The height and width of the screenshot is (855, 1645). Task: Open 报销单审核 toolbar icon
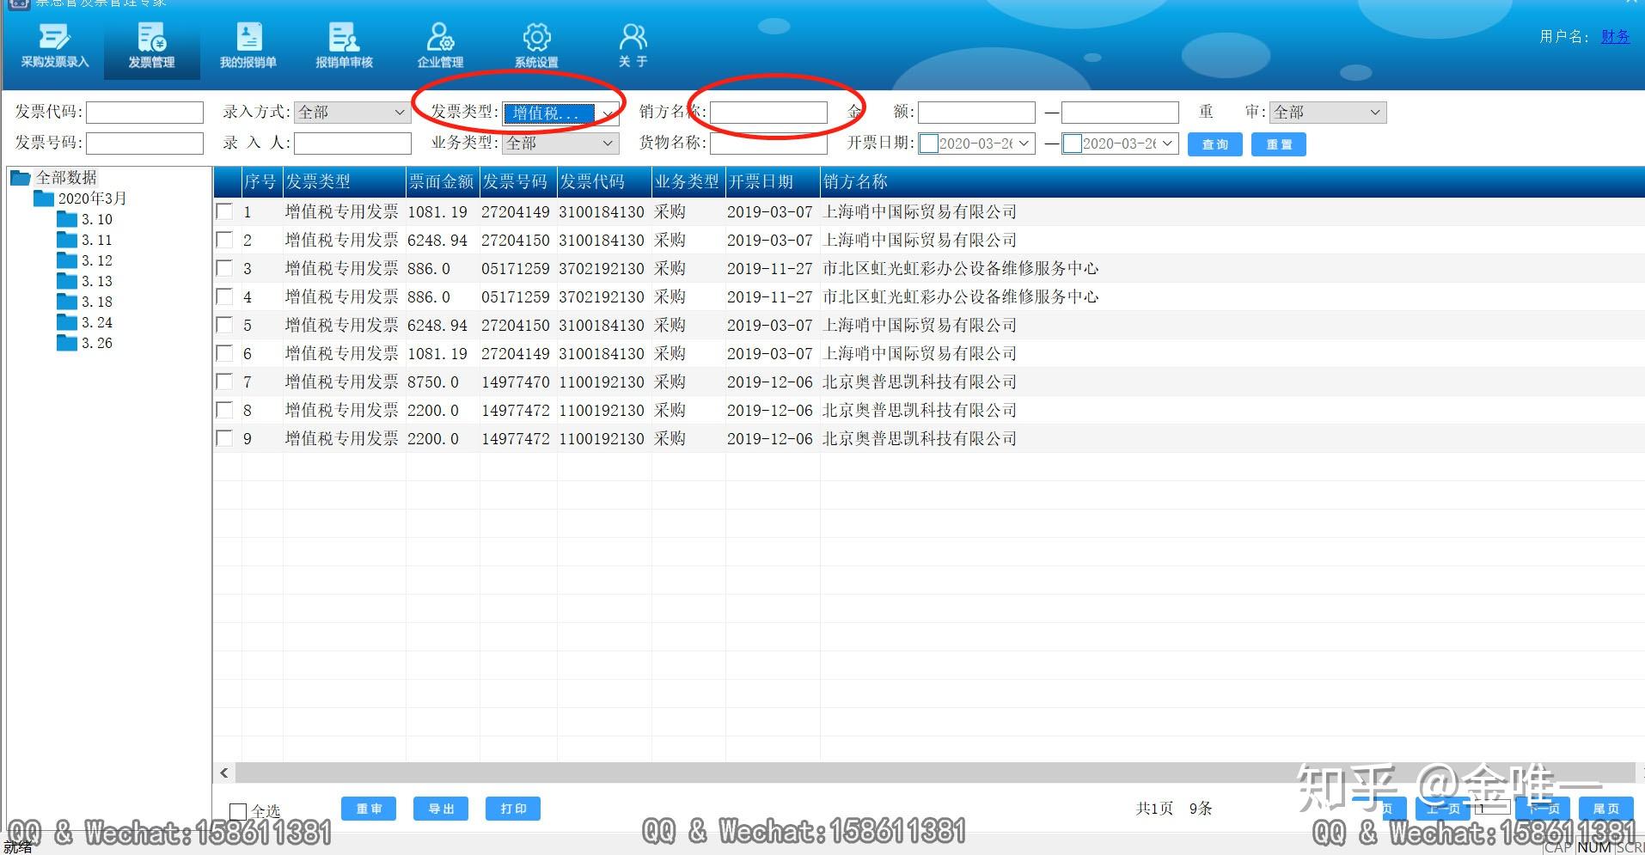344,46
